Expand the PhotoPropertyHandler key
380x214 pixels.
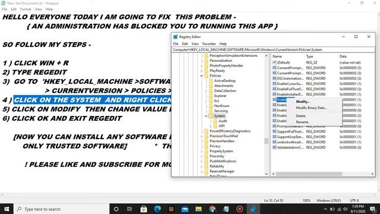(202, 66)
